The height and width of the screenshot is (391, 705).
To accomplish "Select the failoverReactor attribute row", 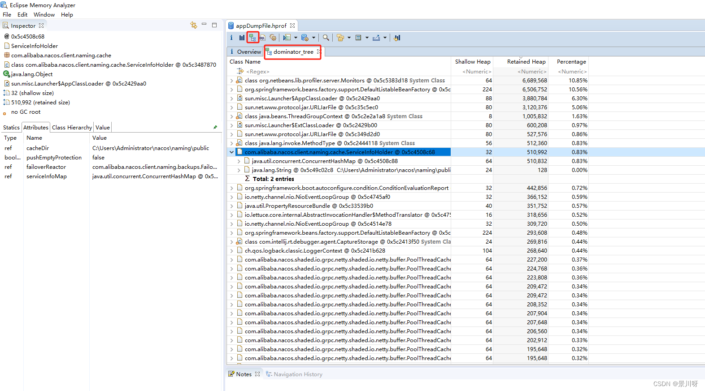I will pos(111,167).
